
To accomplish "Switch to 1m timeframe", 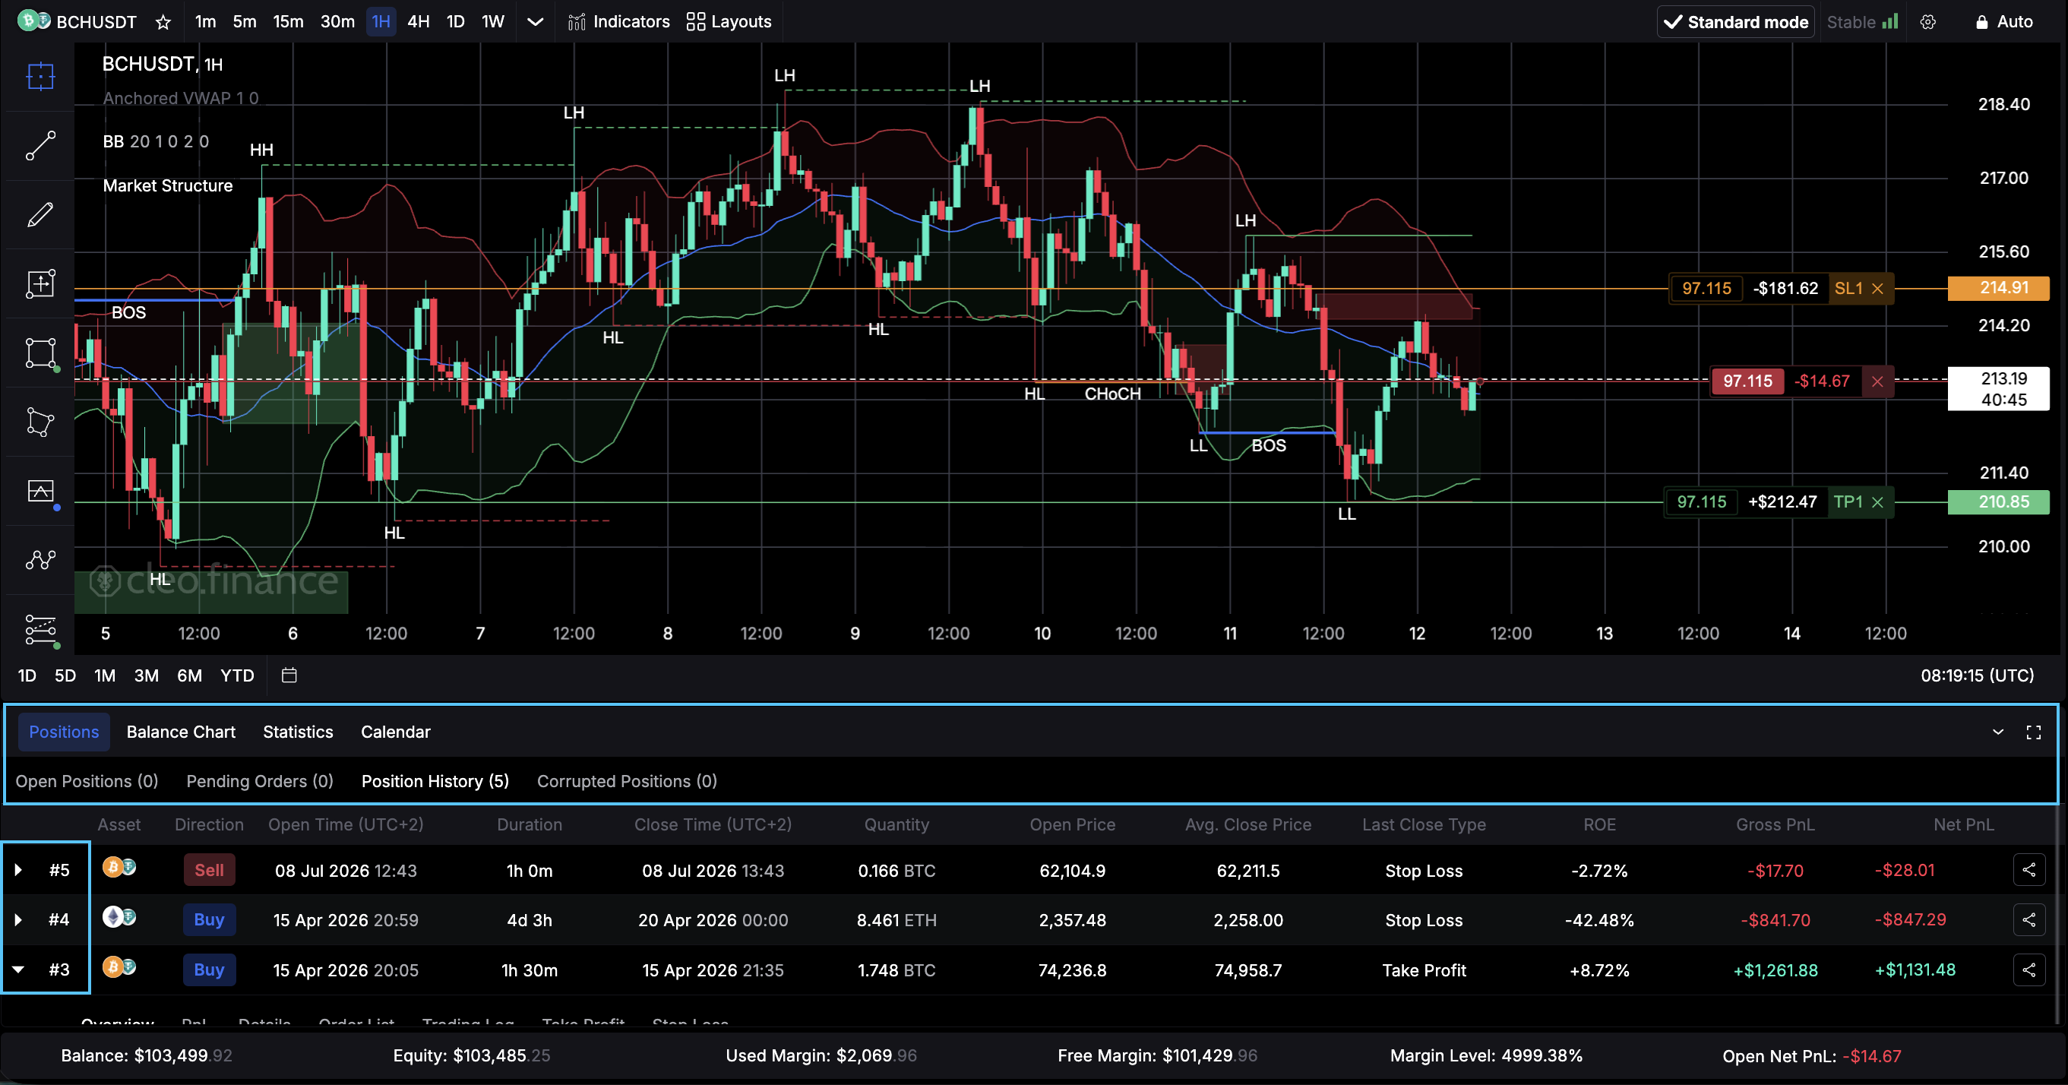I will pyautogui.click(x=206, y=22).
